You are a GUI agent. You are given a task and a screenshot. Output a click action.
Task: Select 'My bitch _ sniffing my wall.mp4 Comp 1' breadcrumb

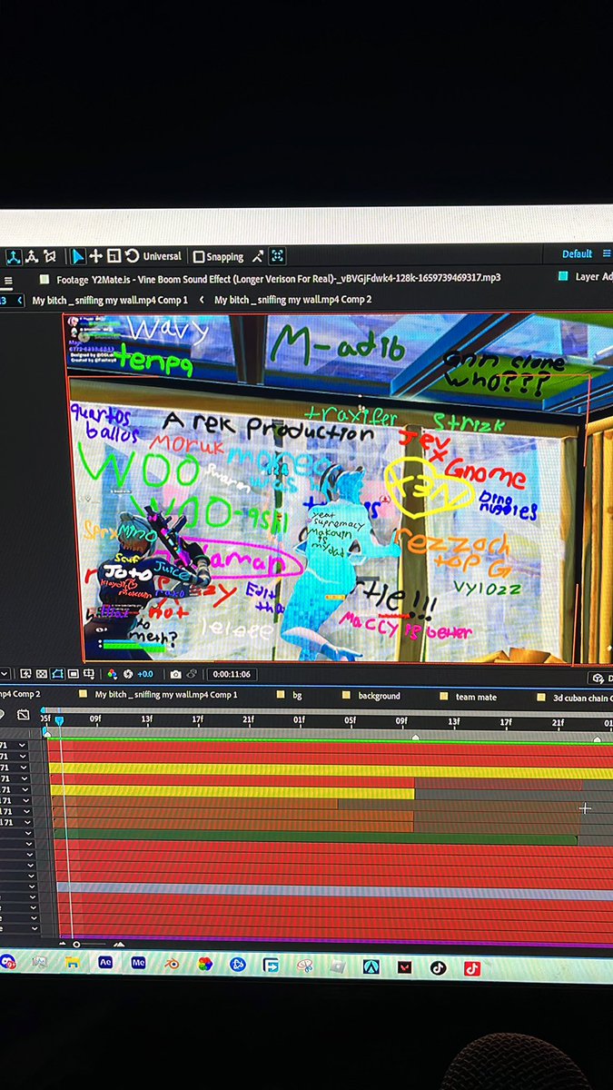[x=110, y=300]
